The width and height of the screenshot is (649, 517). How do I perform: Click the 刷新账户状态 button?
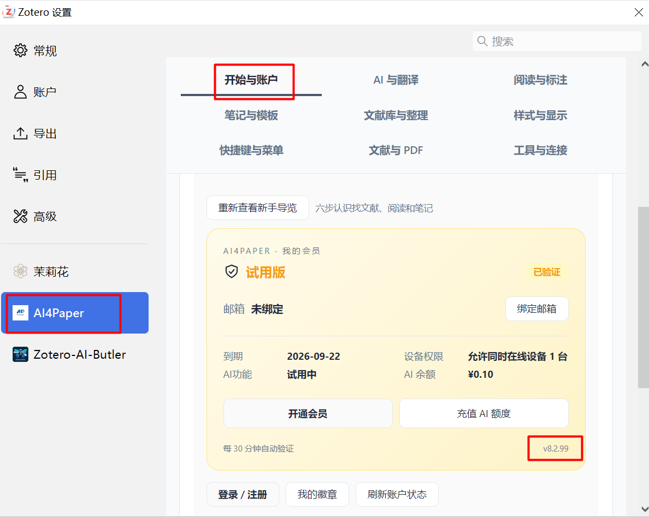397,494
